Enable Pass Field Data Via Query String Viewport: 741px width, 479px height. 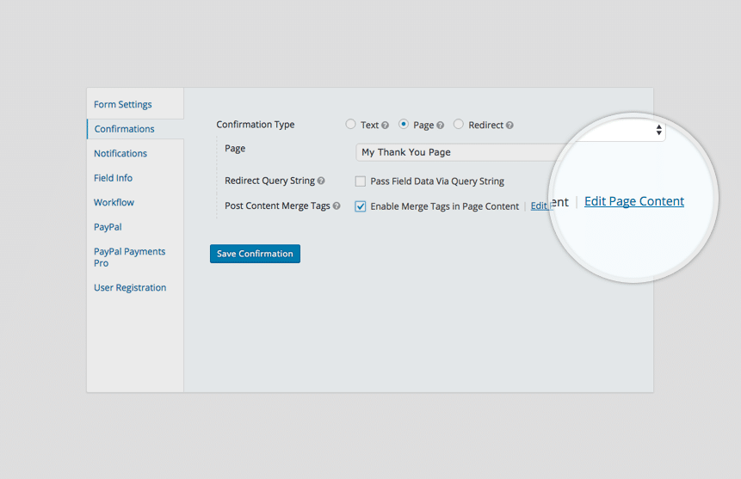pyautogui.click(x=361, y=181)
